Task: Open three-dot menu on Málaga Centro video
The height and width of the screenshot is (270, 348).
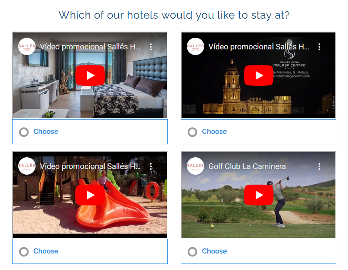Action: pyautogui.click(x=319, y=47)
